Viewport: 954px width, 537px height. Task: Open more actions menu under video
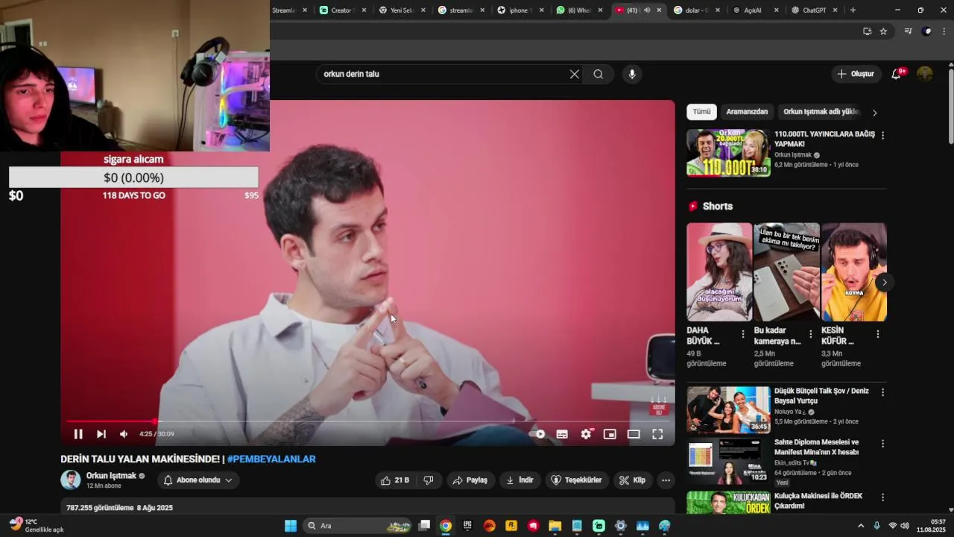tap(666, 480)
